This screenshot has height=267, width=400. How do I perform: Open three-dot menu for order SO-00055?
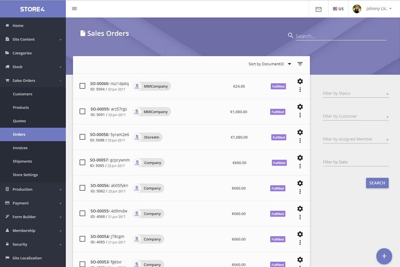300,217
